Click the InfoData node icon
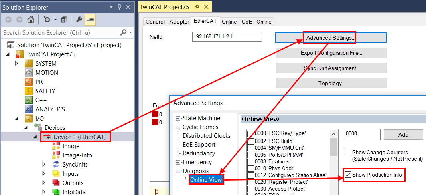 pyautogui.click(x=56, y=192)
